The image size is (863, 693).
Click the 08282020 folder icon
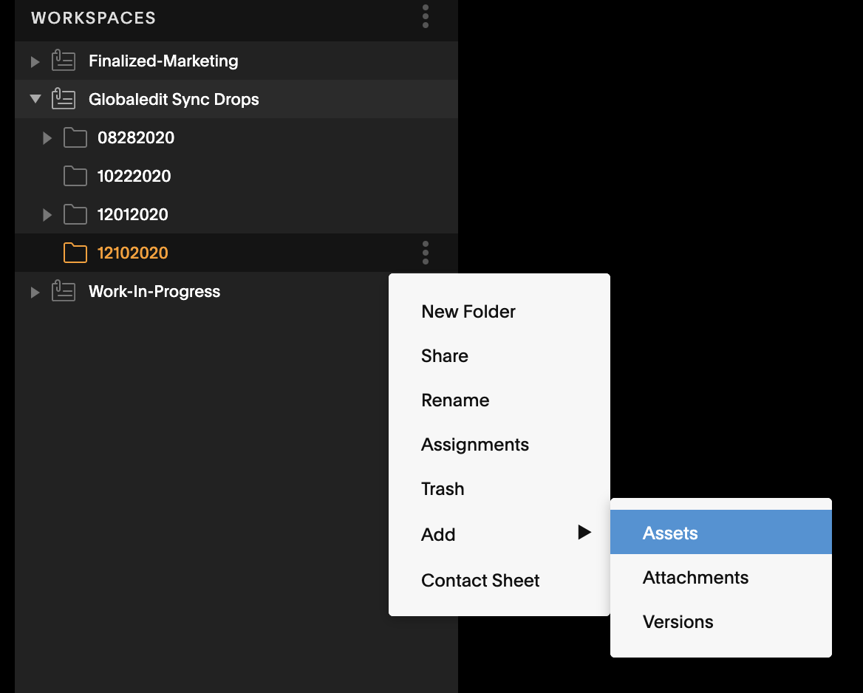pyautogui.click(x=75, y=137)
